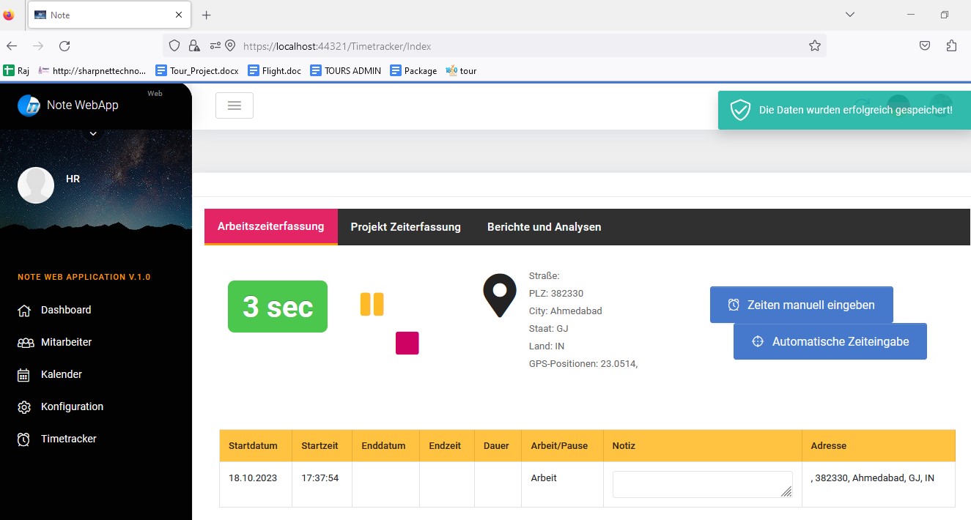Switch to the Projekt Zeiterfassung tab

pyautogui.click(x=406, y=227)
